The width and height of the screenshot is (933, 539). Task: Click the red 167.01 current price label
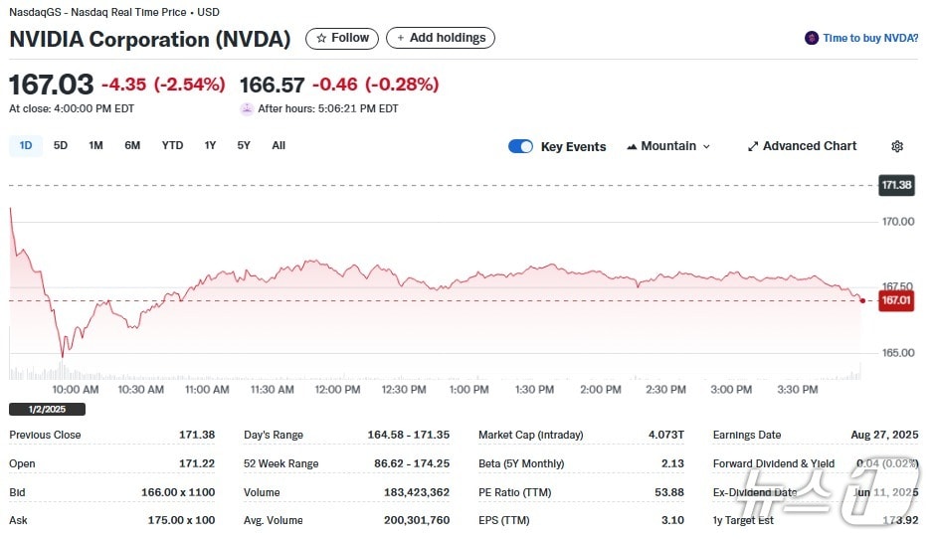click(x=896, y=300)
